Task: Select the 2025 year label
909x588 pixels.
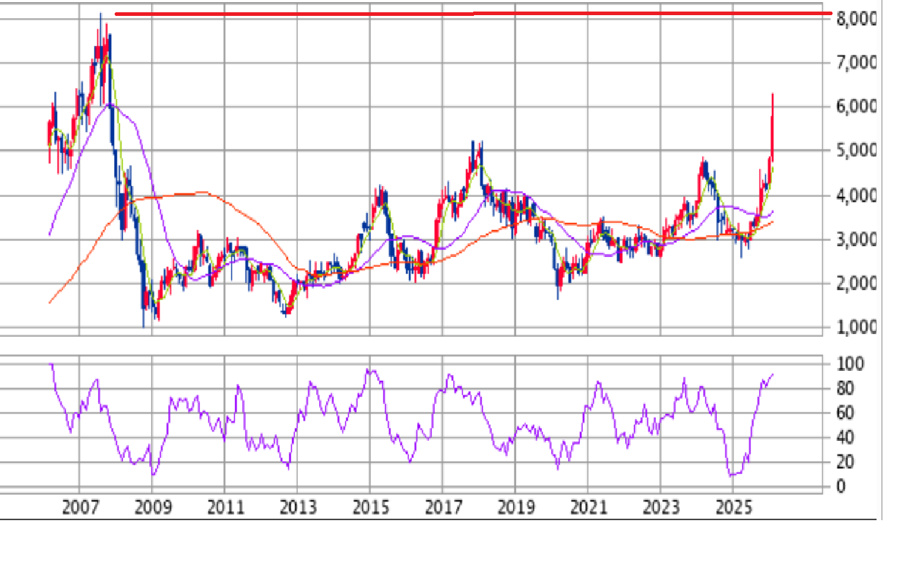Action: 732,507
